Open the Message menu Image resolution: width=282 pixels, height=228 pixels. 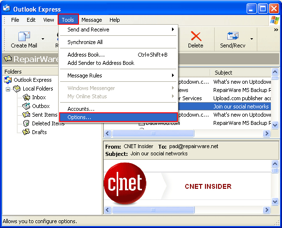[x=92, y=20]
